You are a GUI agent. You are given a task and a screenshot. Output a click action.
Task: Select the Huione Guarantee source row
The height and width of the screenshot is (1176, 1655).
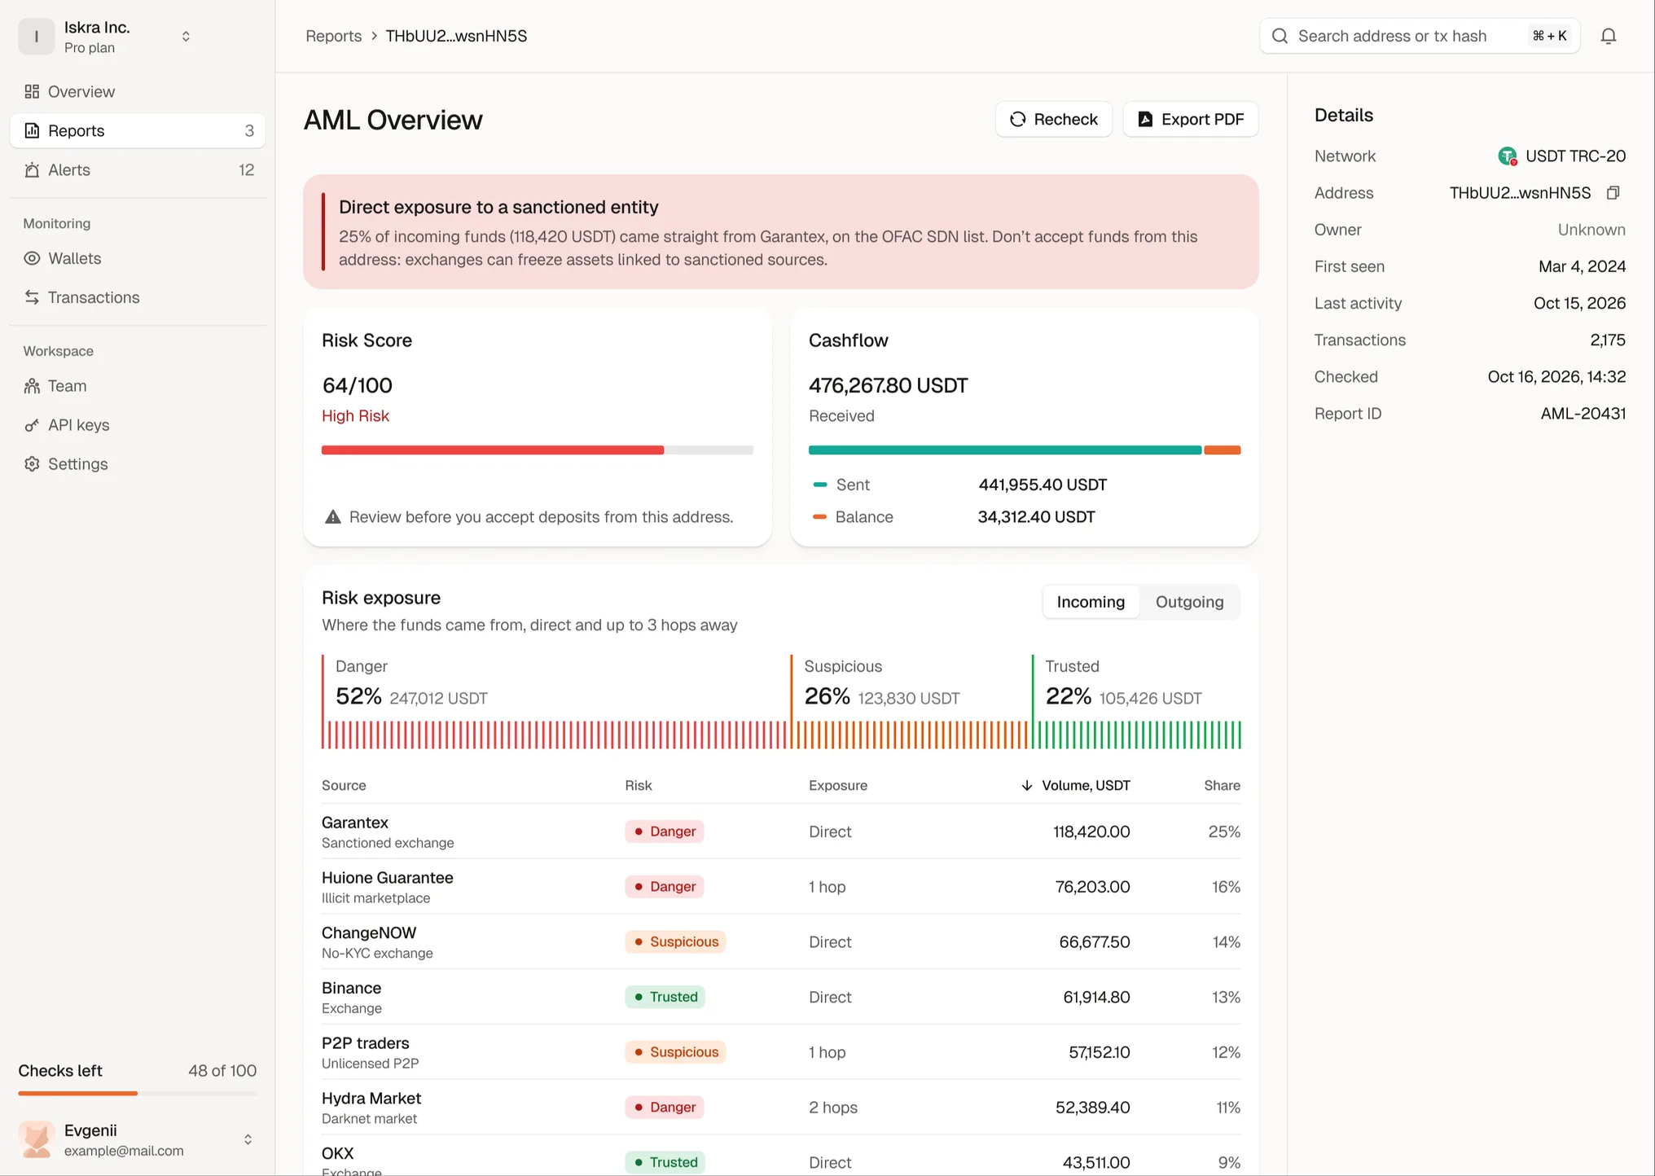coord(781,886)
